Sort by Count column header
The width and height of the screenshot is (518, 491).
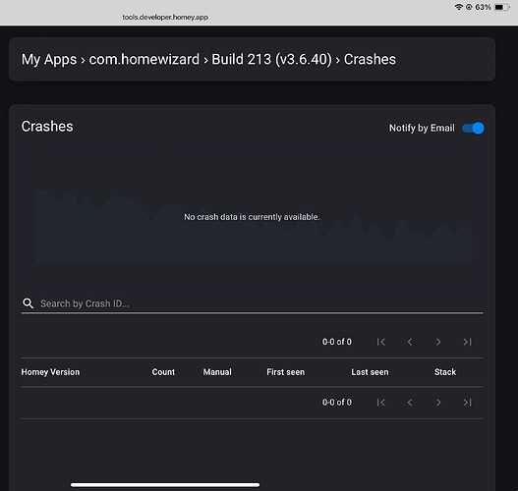click(x=163, y=372)
